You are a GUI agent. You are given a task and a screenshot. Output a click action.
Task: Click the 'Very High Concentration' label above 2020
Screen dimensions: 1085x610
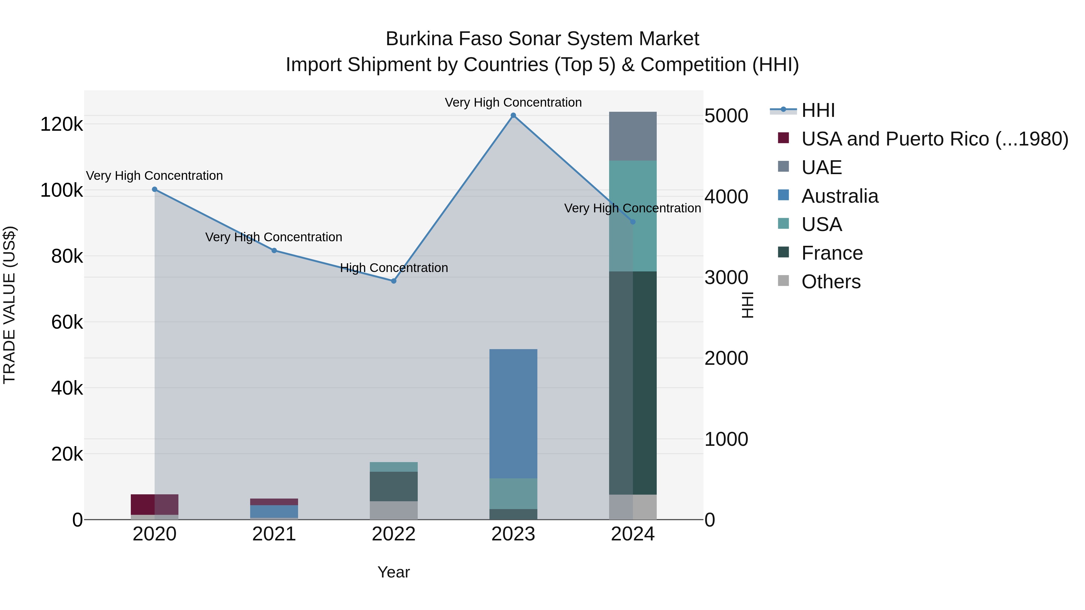click(155, 176)
